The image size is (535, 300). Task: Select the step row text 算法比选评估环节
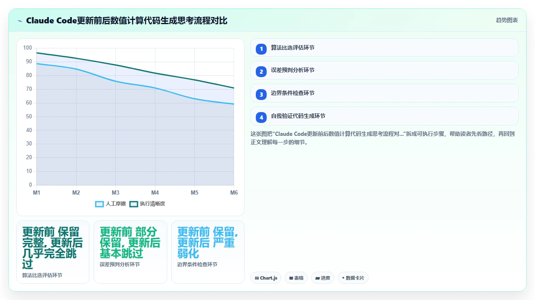point(293,47)
